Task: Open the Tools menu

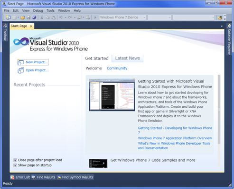Action: pyautogui.click(x=50, y=10)
